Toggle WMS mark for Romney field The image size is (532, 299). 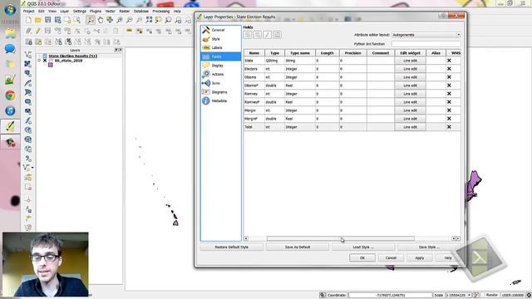tap(449, 94)
